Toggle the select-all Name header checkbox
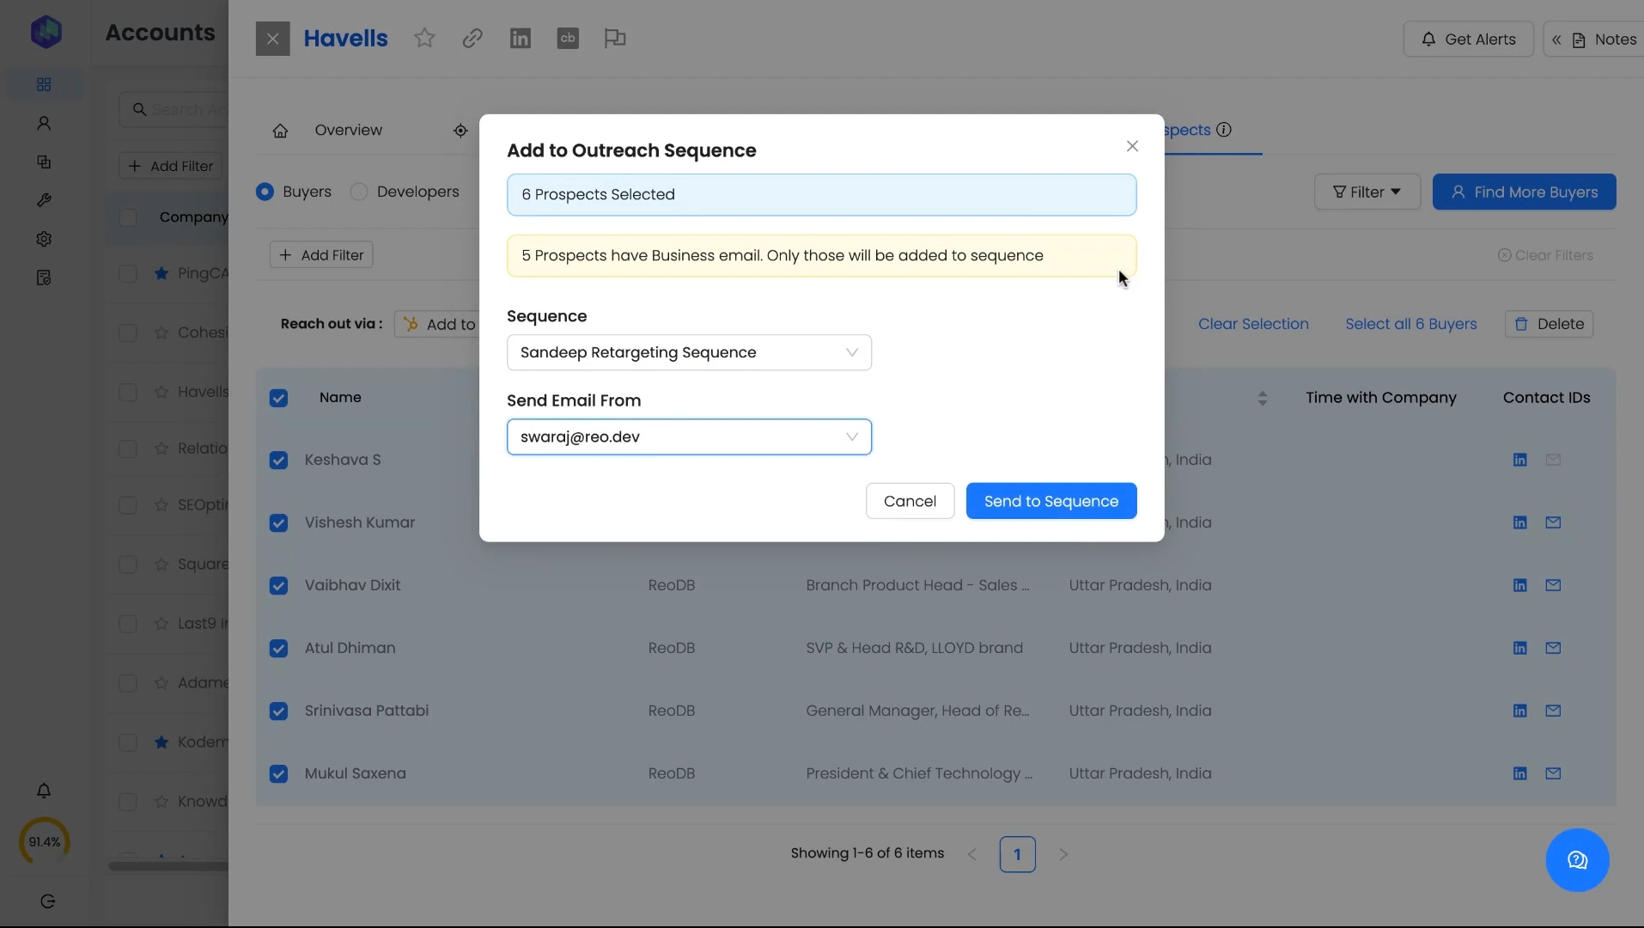 [278, 398]
